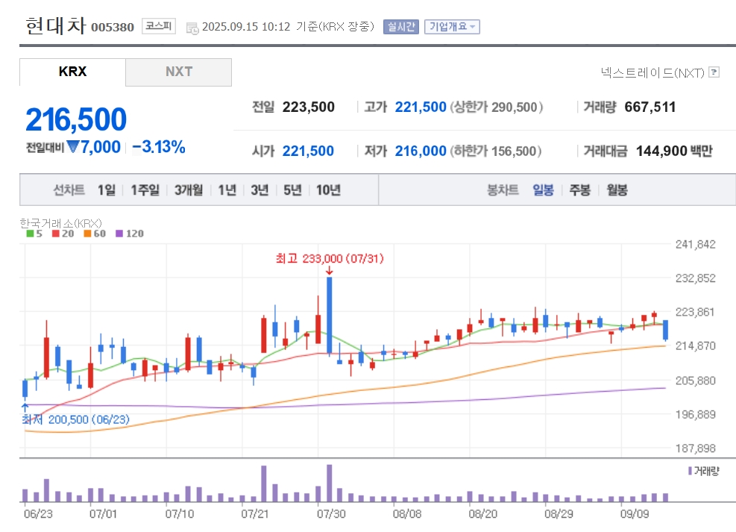
Task: Click the current price 216,500
Action: [76, 119]
